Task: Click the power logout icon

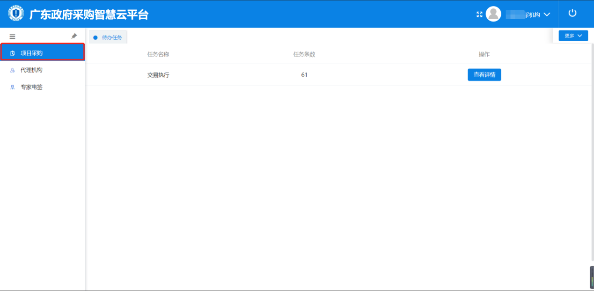Action: (x=572, y=13)
